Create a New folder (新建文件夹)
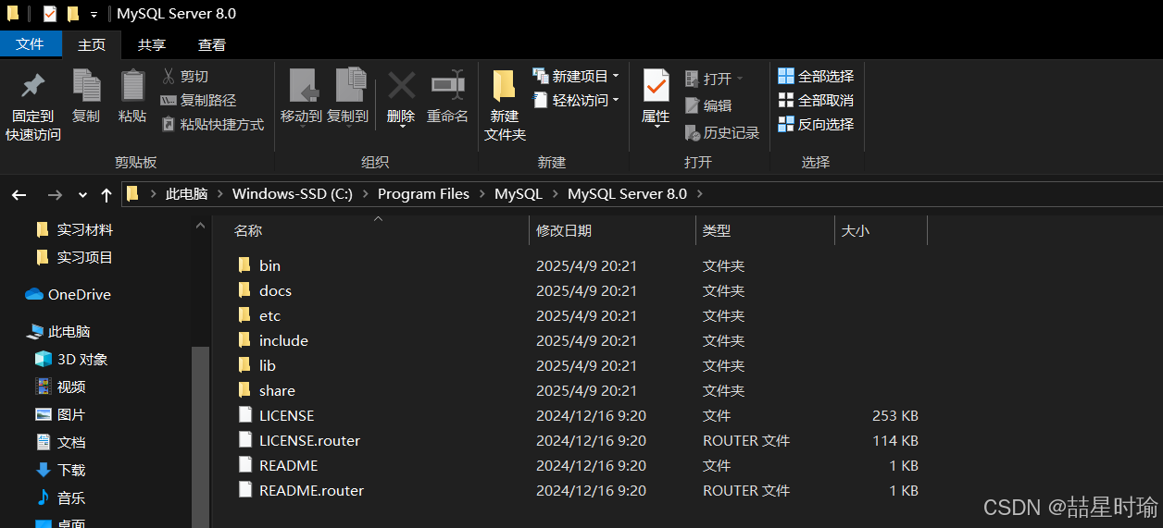Image resolution: width=1163 pixels, height=528 pixels. (x=505, y=104)
